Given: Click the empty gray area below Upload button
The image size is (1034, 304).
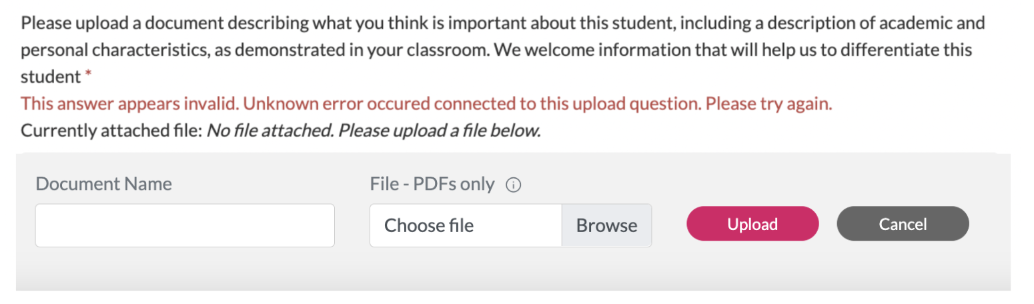Looking at the screenshot, I should point(752,268).
